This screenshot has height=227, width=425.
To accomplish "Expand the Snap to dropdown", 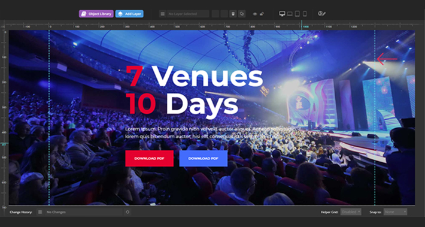I will coord(395,212).
